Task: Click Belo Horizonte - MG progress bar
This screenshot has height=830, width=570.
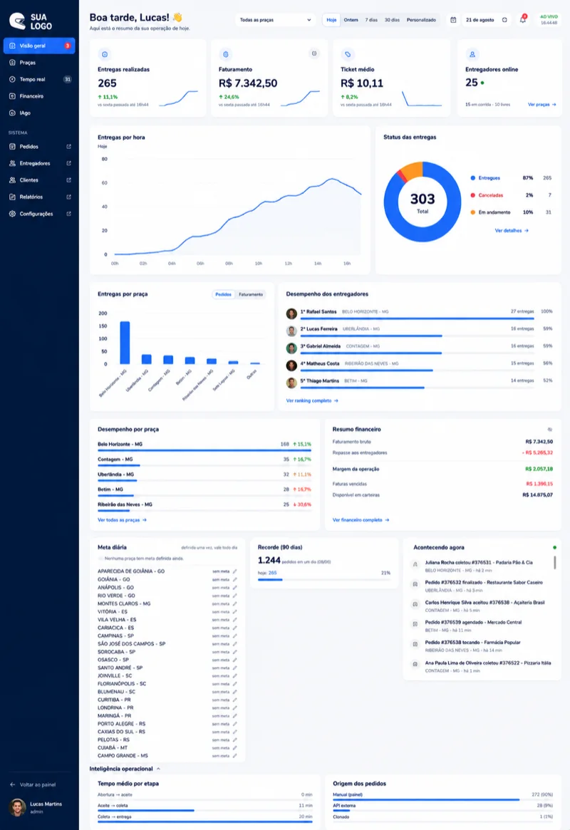Action: pos(204,450)
